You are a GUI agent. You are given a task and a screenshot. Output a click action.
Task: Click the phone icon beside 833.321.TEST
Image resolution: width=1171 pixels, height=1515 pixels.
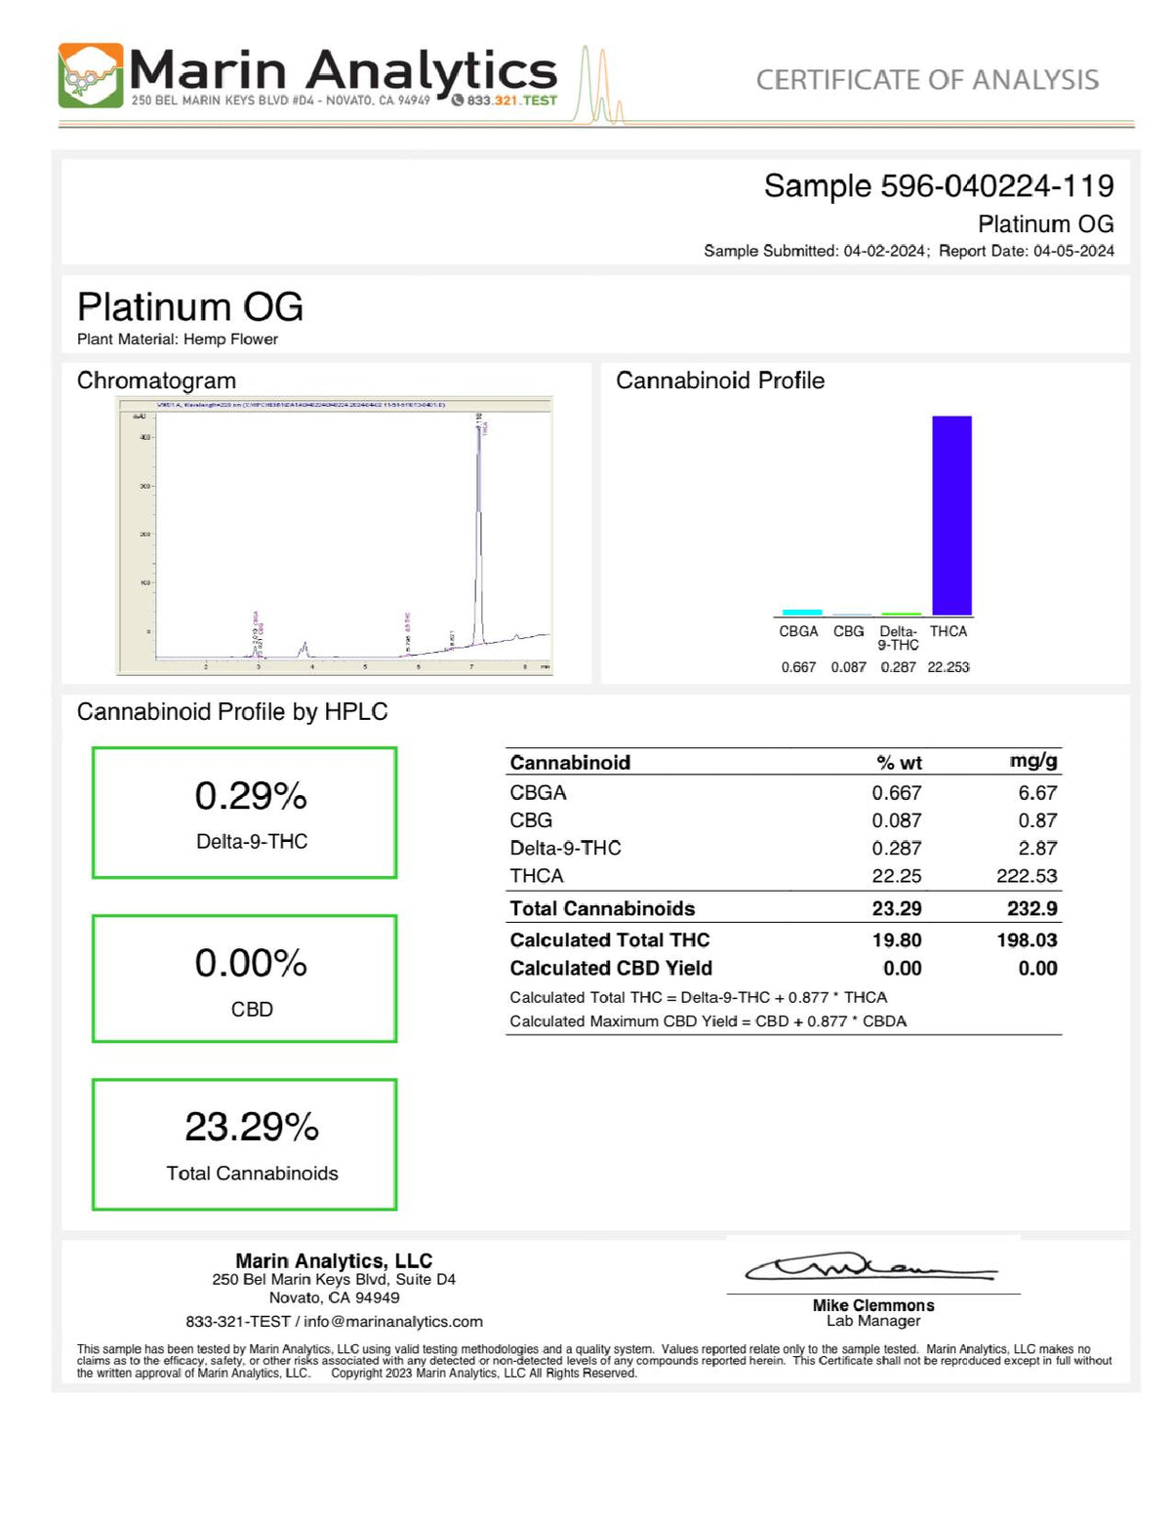[458, 100]
